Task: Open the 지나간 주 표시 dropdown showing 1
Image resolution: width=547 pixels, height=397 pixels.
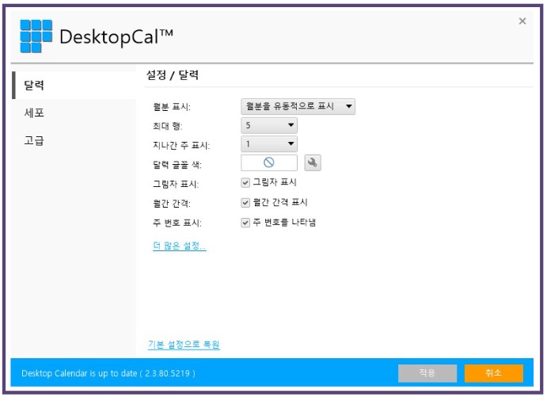Action: tap(269, 144)
